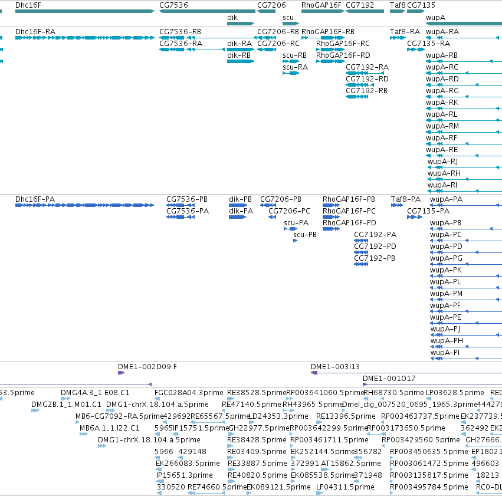Open transcript CG7206-RB
The width and height of the screenshot is (502, 496).
pyautogui.click(x=267, y=38)
